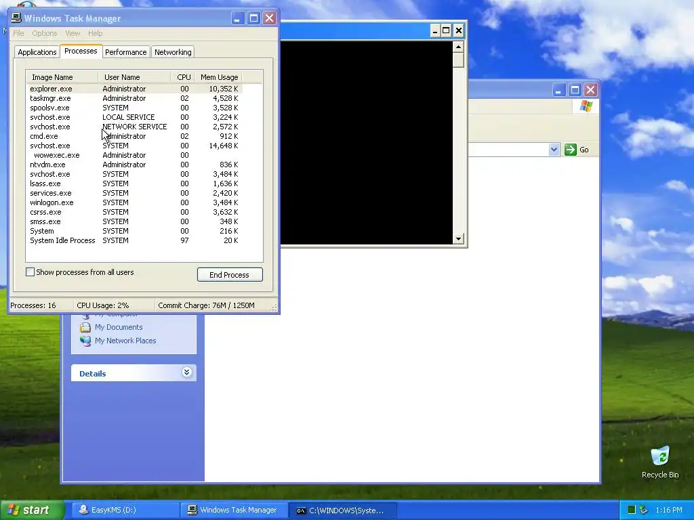
Task: Select the wowexec.exe process row
Action: 134,155
